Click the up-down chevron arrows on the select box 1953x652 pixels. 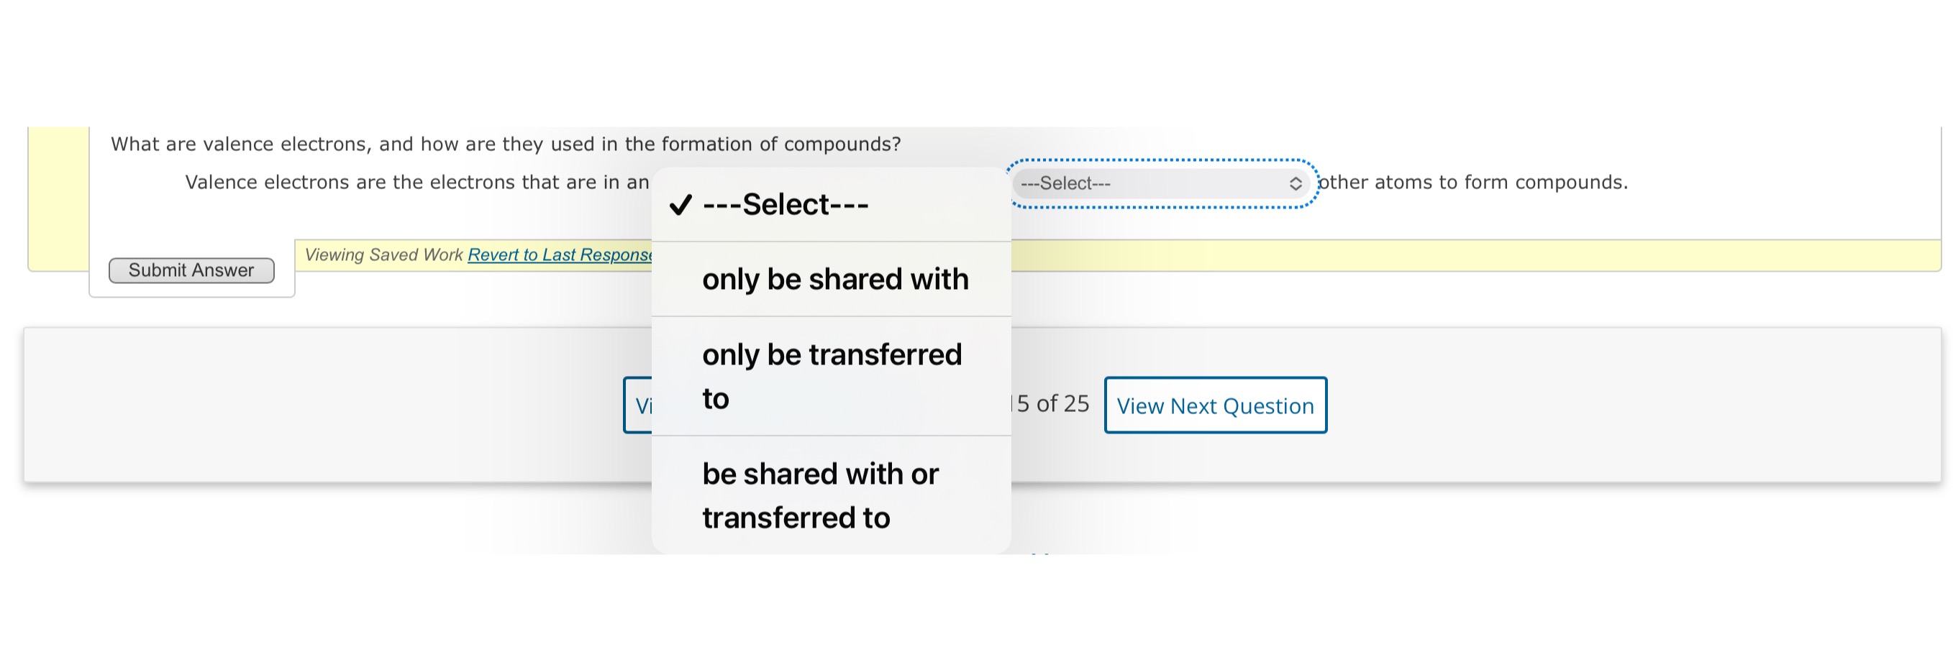(1295, 184)
